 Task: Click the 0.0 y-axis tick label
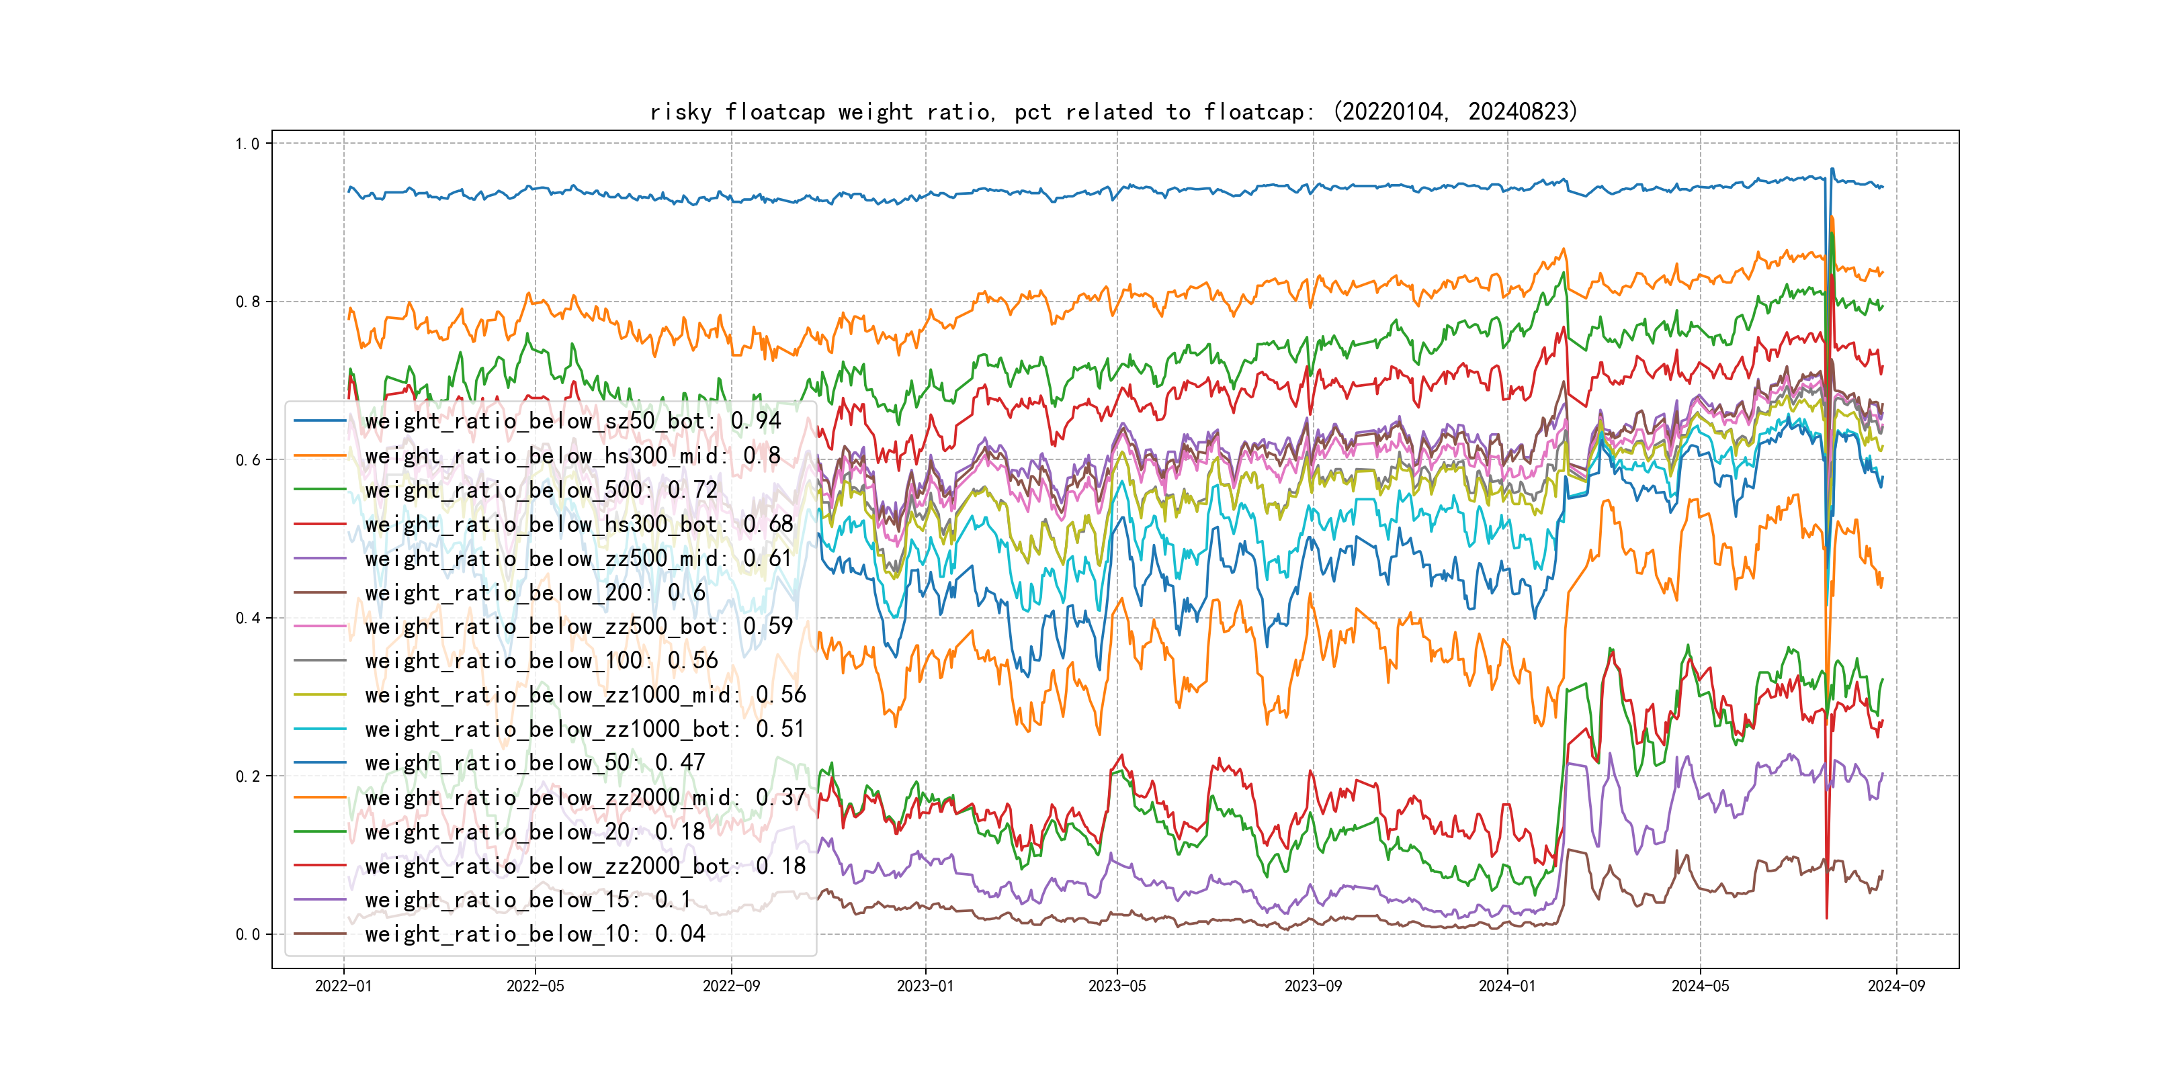coord(248,934)
